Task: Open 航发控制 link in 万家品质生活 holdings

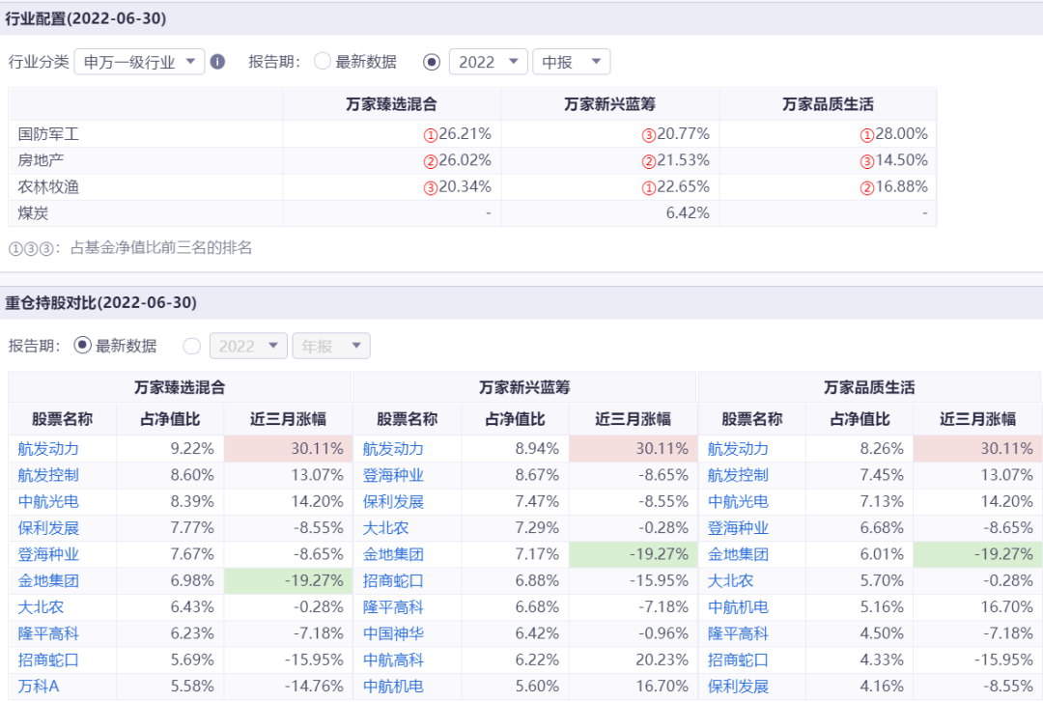Action: 738,475
